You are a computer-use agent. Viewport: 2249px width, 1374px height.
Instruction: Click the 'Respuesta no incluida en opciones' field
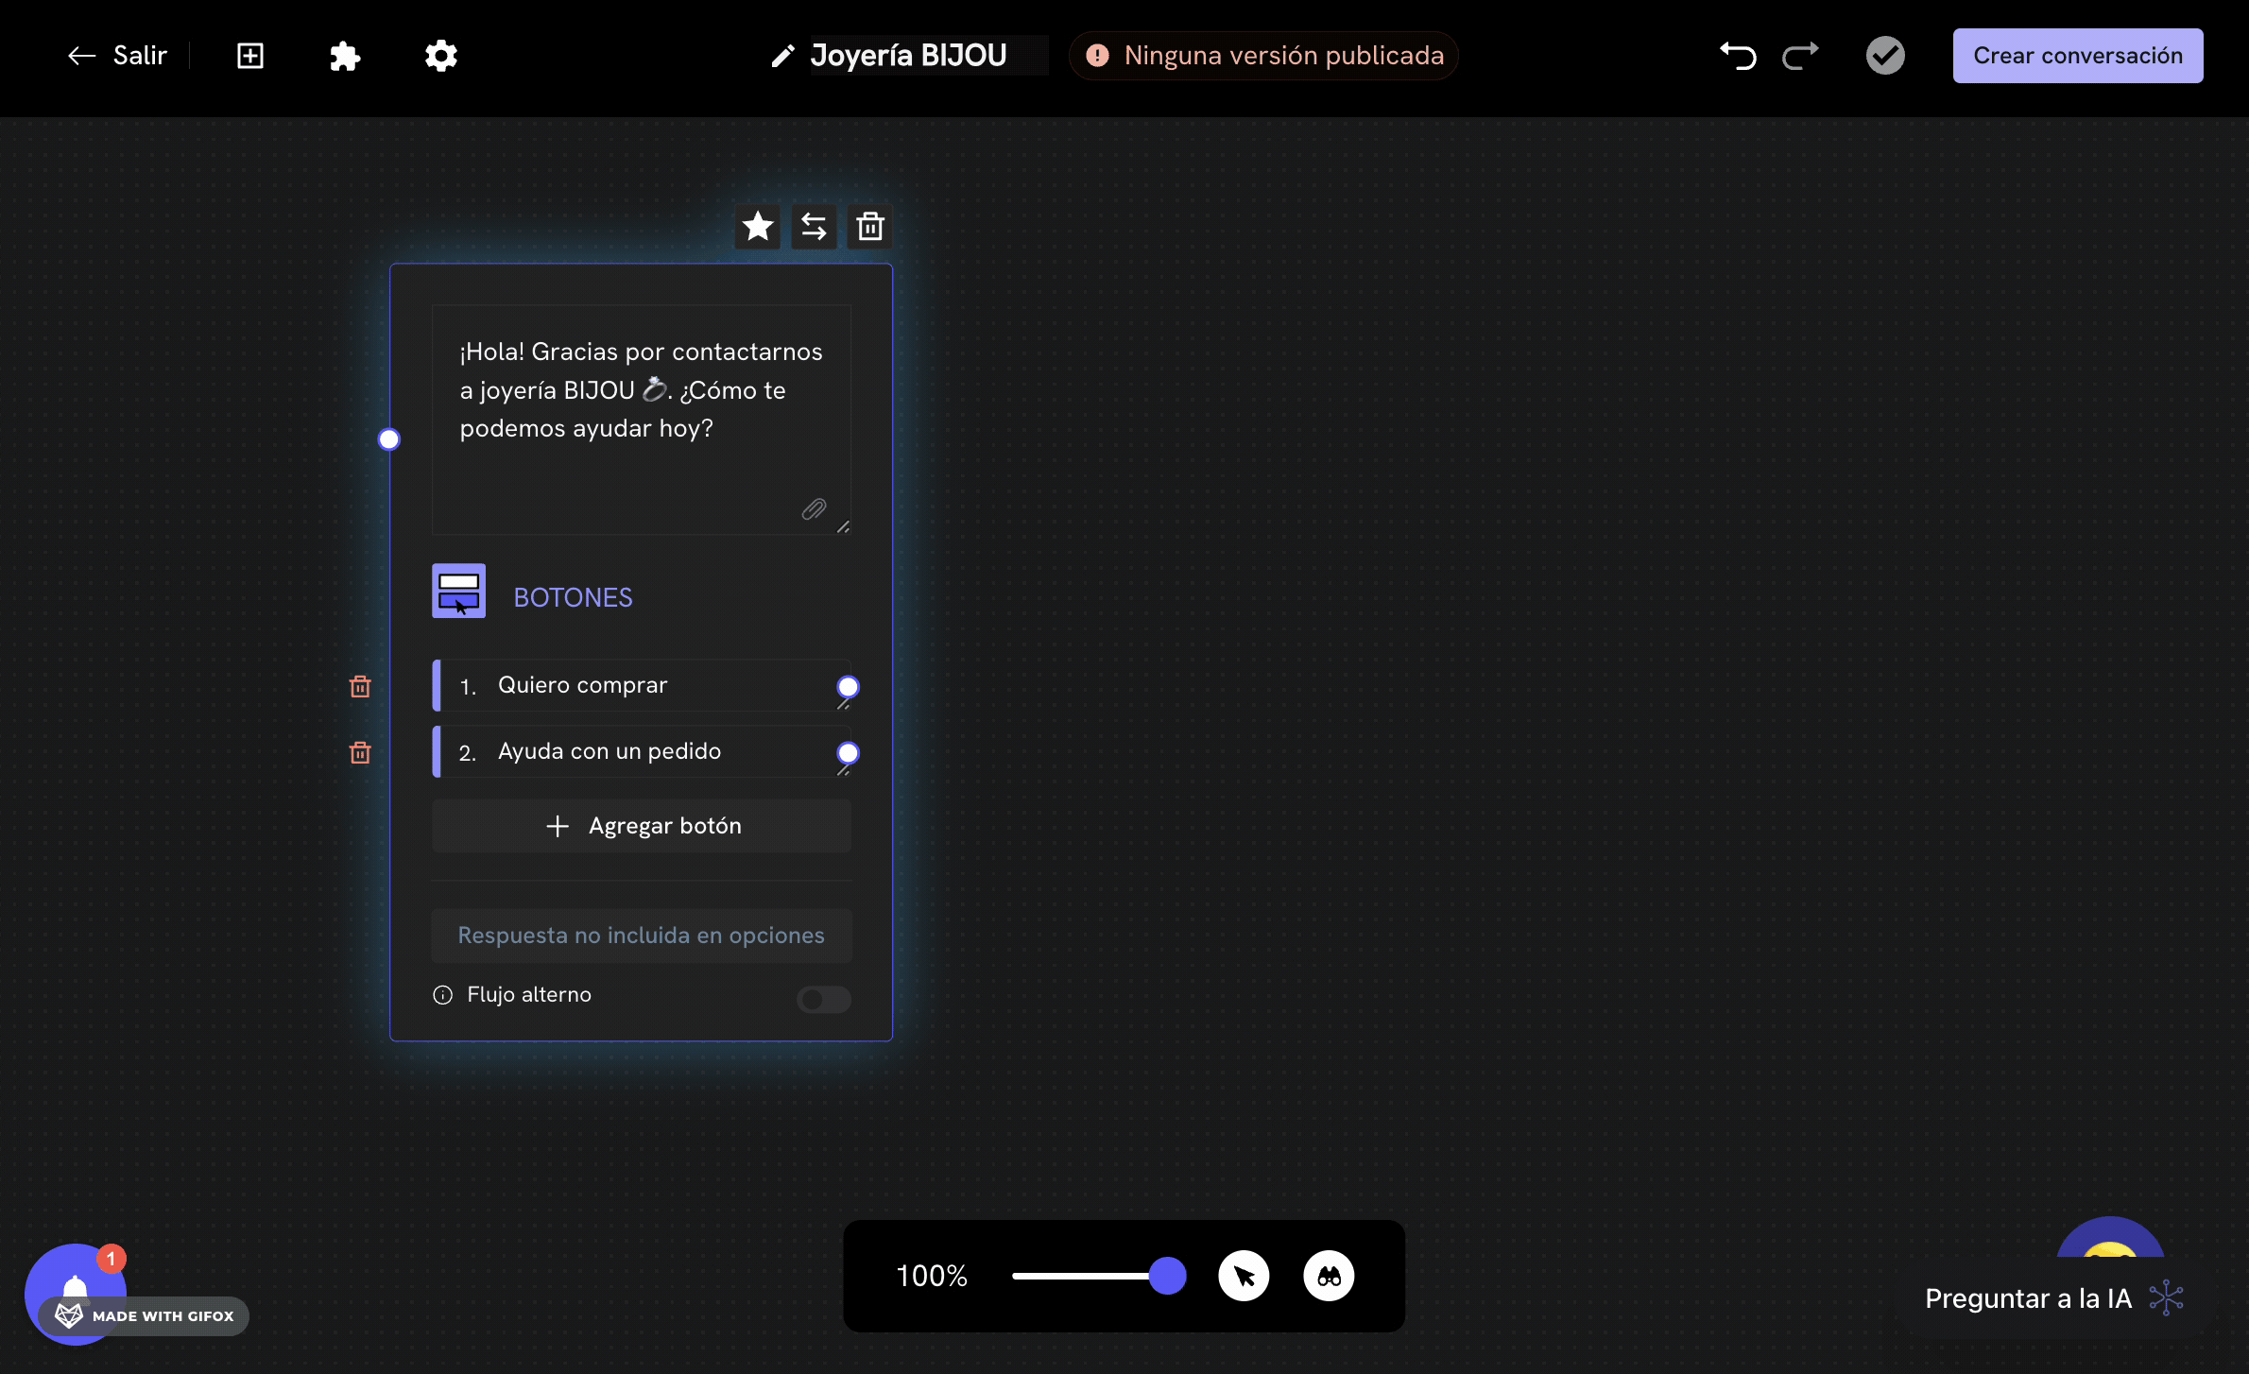[642, 936]
